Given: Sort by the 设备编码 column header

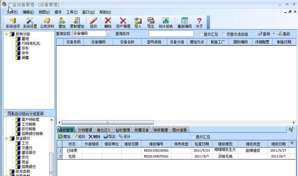Looking at the screenshot, I should pos(98,42).
